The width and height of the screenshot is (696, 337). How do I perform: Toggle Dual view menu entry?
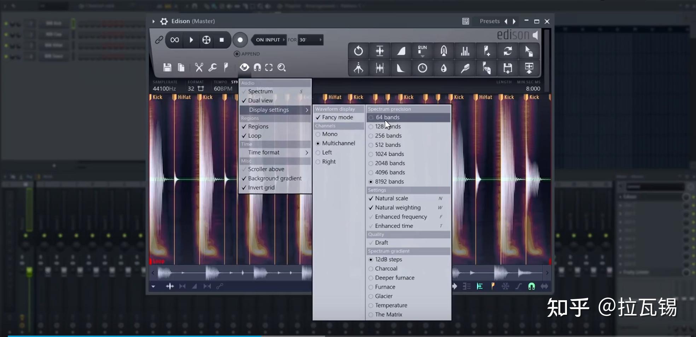(275, 100)
